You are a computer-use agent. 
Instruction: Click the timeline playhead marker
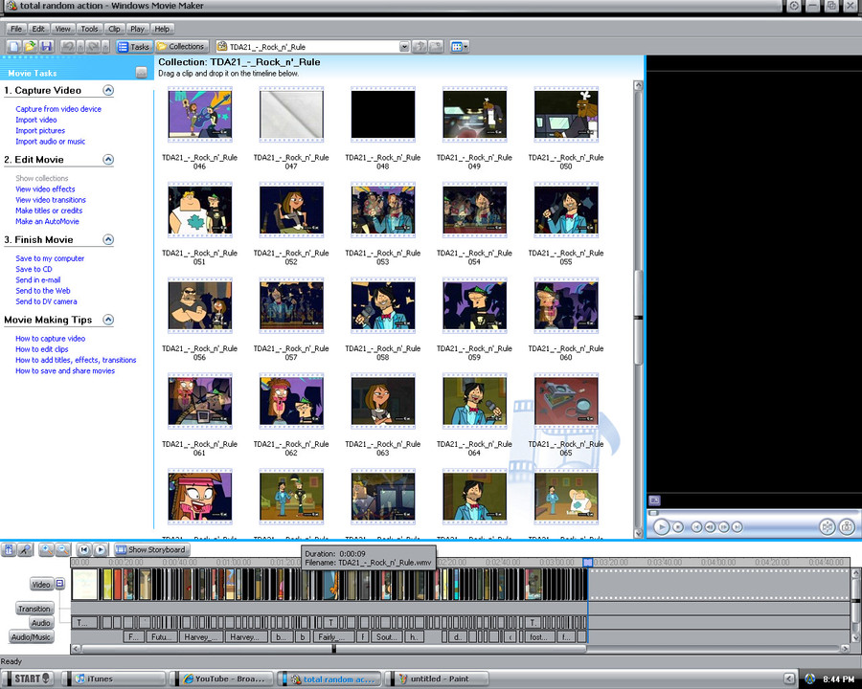(x=587, y=562)
